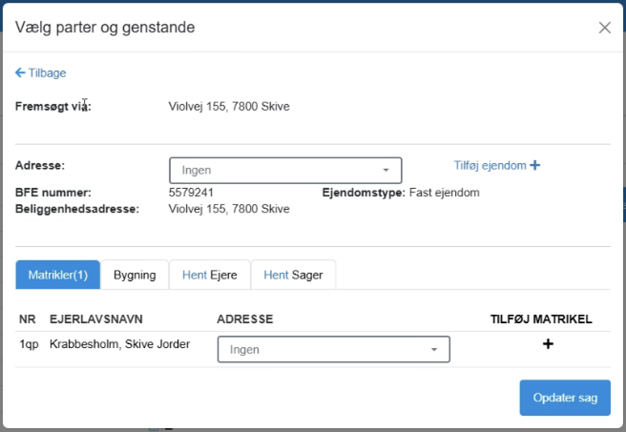Add matrikel 1qp with the plus icon
The height and width of the screenshot is (432, 626).
pos(548,344)
